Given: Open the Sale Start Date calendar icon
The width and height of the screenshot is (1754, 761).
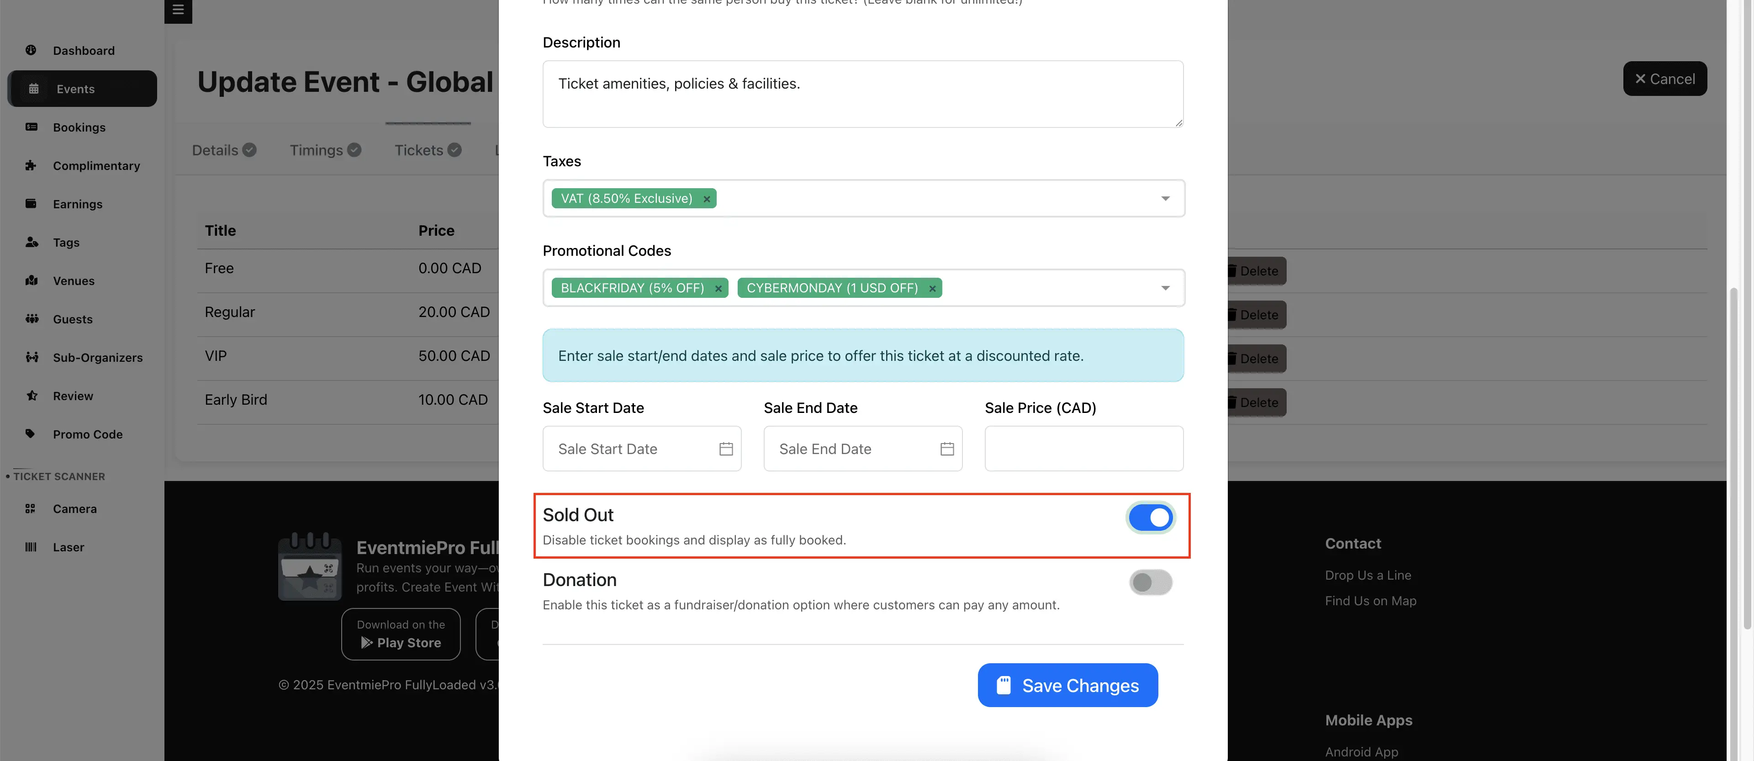Looking at the screenshot, I should click(726, 449).
